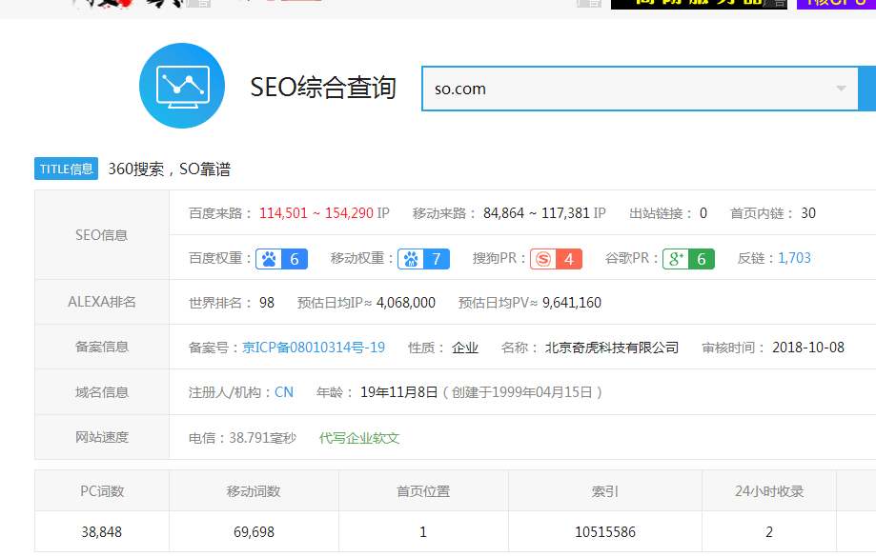This screenshot has width=876, height=557.
Task: Click the 移动权重 paw badge showing 7
Action: pyautogui.click(x=424, y=258)
